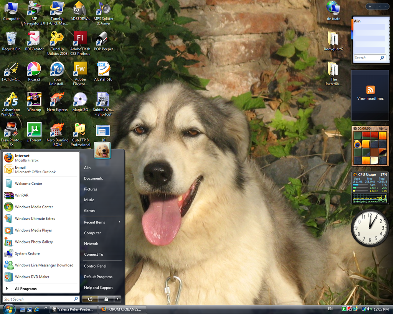Open Documents from Start menu

[94, 179]
